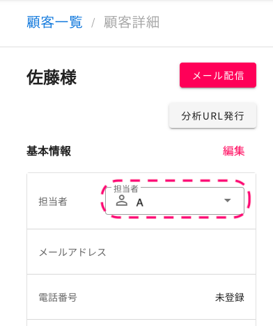
Task: Click the 担当者 select box showing A
Action: (x=175, y=201)
